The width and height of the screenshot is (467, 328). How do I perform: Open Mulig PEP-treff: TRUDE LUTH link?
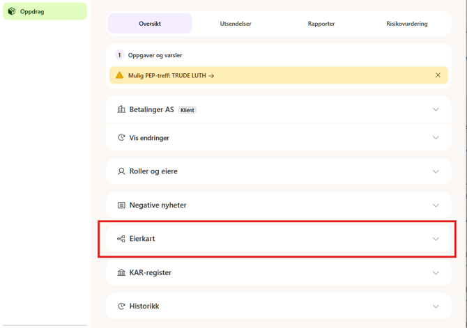(171, 76)
